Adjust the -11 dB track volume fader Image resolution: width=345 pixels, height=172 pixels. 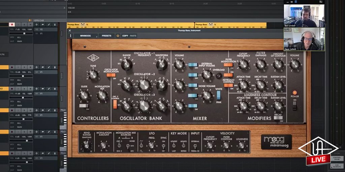[x=23, y=97]
